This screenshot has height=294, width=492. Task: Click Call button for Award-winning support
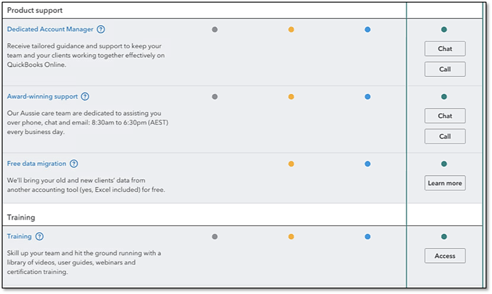(445, 136)
